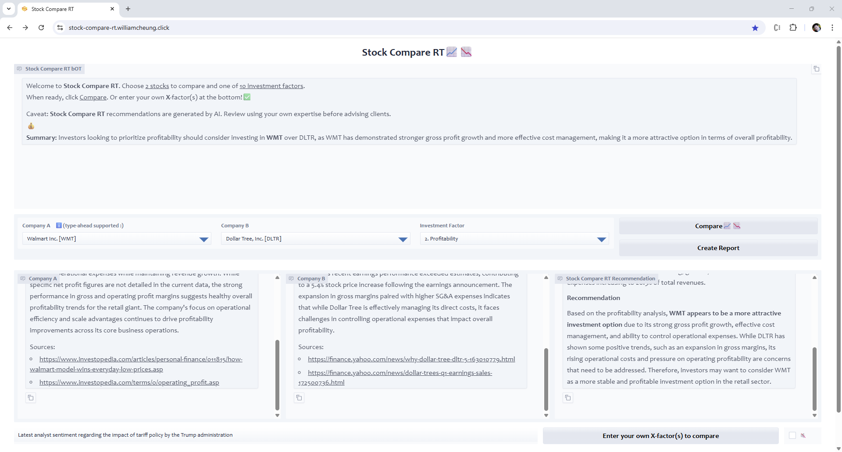
Task: Click the Dollar Tree, Inc. [DLTR] combo box
Action: click(315, 239)
